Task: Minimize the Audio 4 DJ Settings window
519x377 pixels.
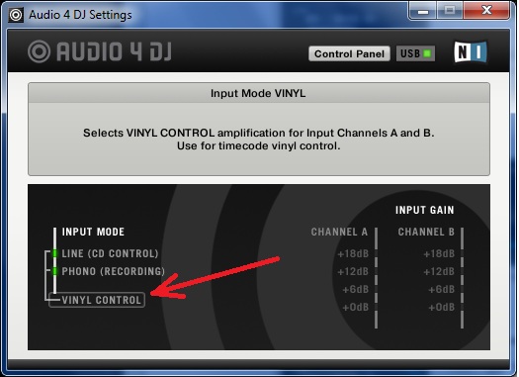Action: click(423, 11)
